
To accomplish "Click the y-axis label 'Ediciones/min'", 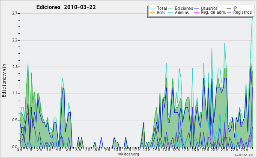I will pyautogui.click(x=4, y=81).
